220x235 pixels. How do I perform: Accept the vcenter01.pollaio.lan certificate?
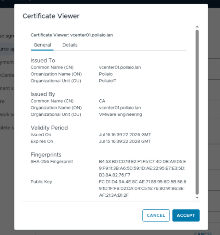point(186,215)
